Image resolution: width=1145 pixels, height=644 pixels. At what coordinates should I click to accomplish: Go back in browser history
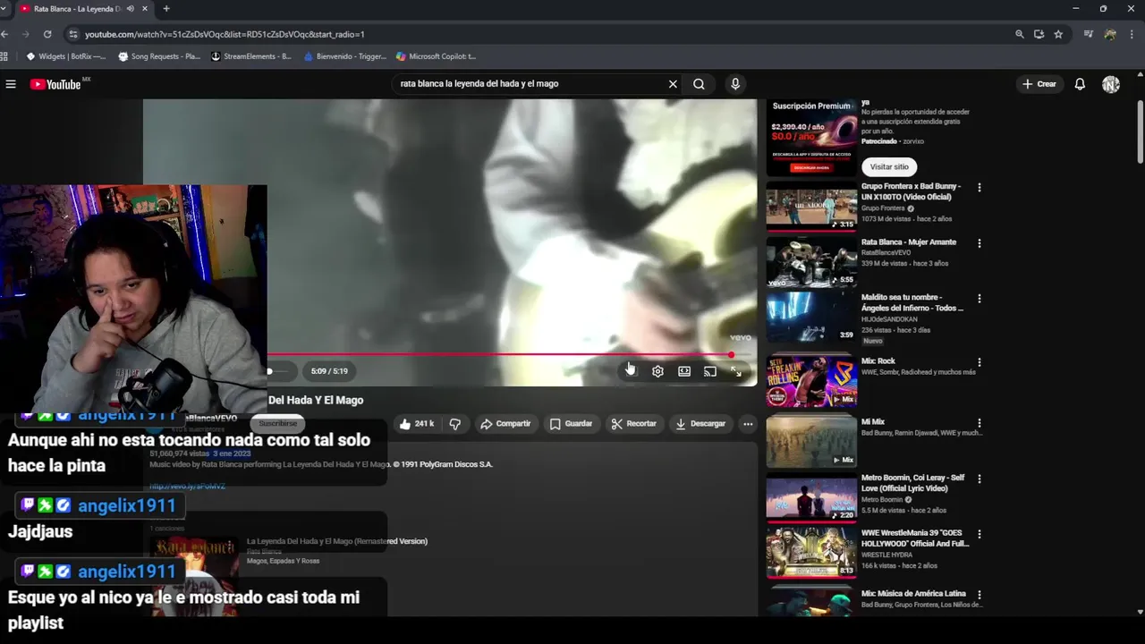(x=4, y=34)
